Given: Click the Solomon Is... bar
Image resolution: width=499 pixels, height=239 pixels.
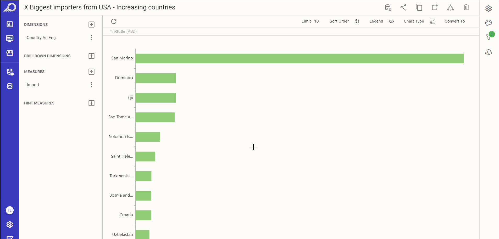Looking at the screenshot, I should pos(148,137).
